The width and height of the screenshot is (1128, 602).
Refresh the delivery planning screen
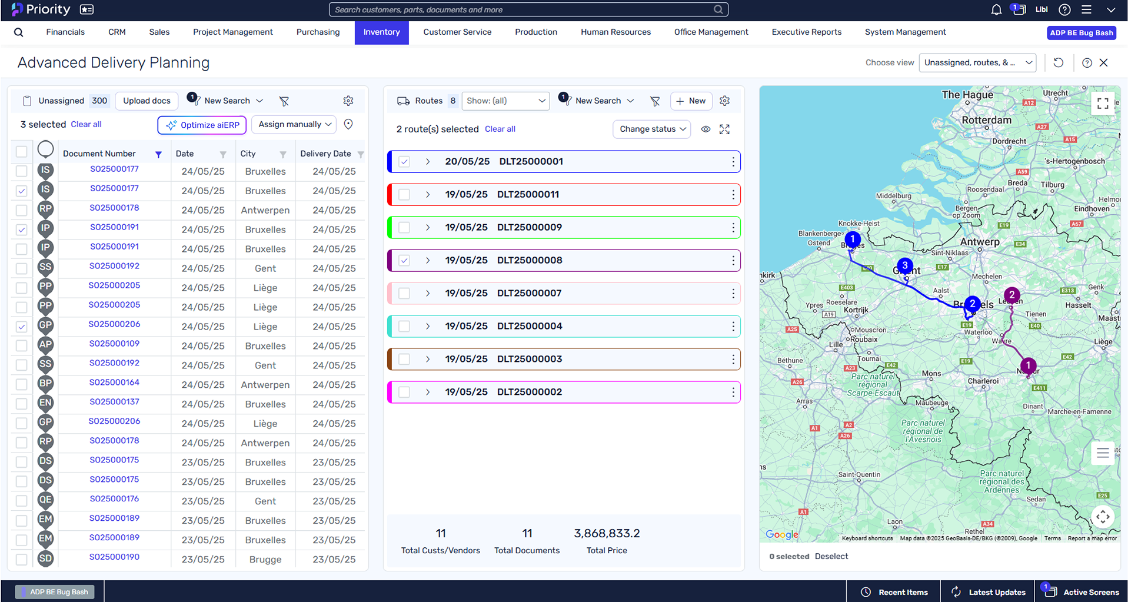coord(1058,63)
